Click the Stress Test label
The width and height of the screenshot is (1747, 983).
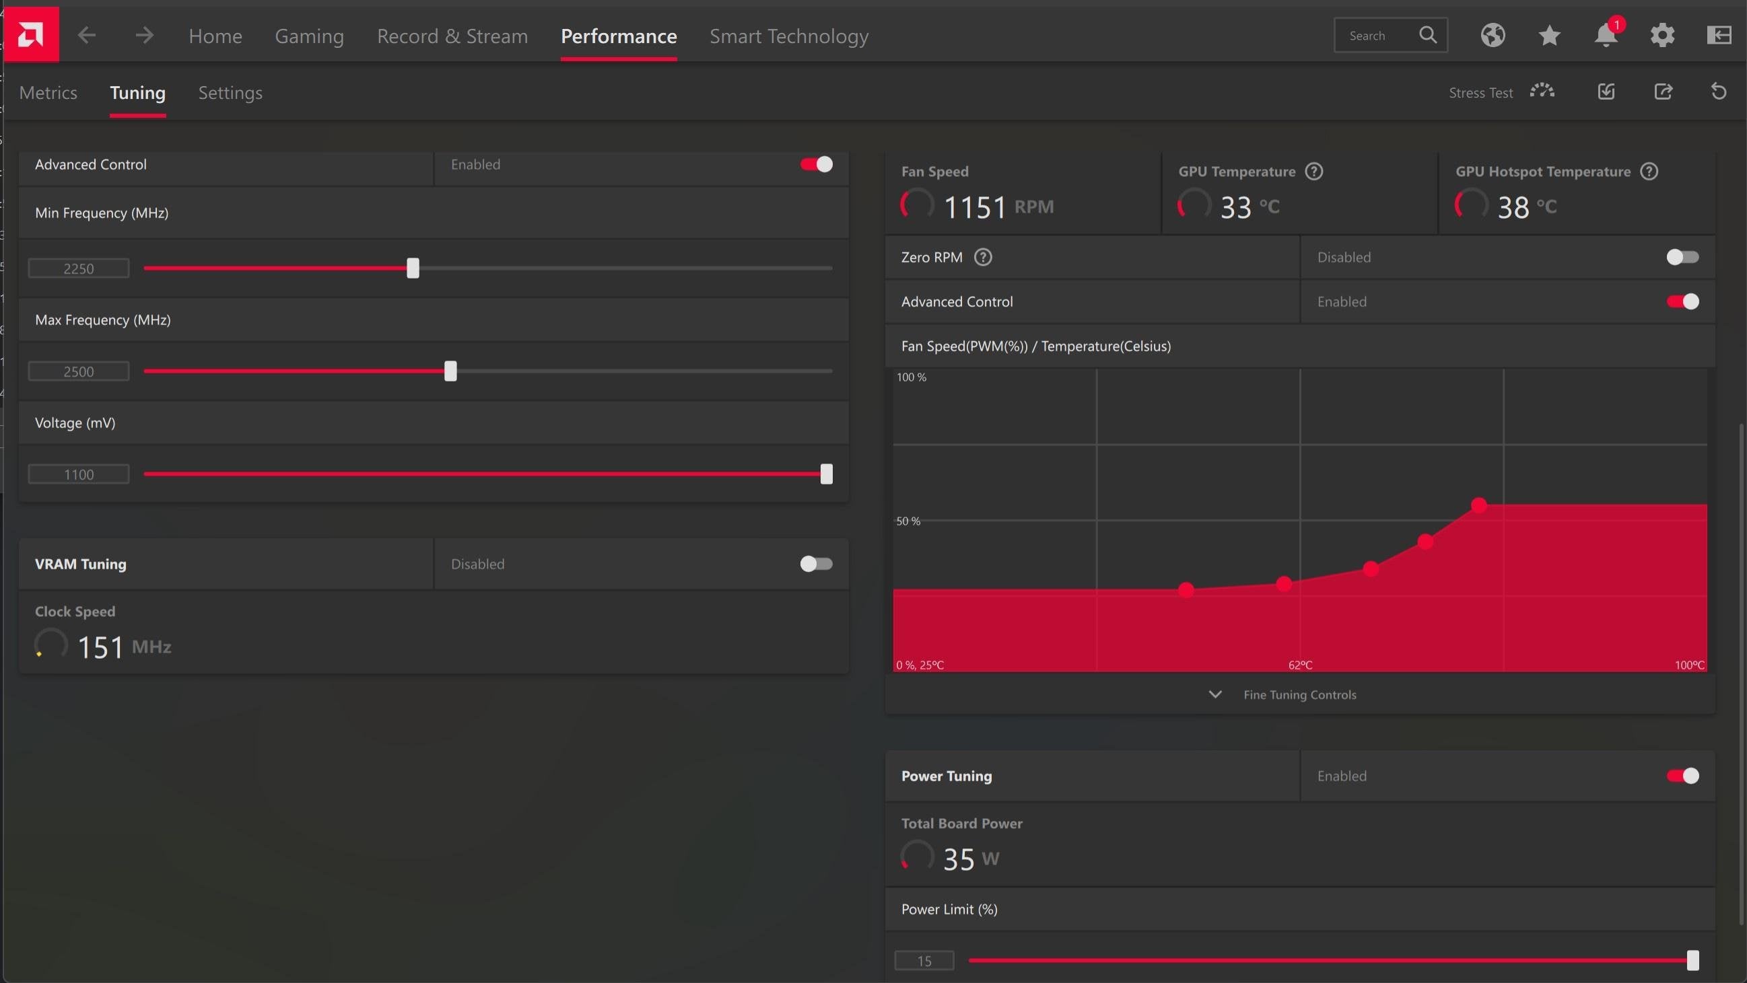[1480, 93]
